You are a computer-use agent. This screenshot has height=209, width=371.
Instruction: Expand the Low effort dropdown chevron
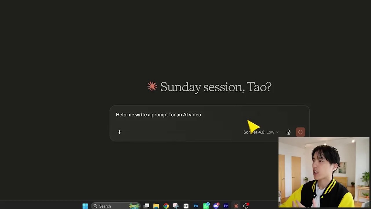pos(277,132)
